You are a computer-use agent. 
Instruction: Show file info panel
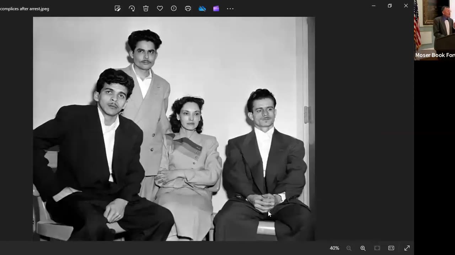174,8
